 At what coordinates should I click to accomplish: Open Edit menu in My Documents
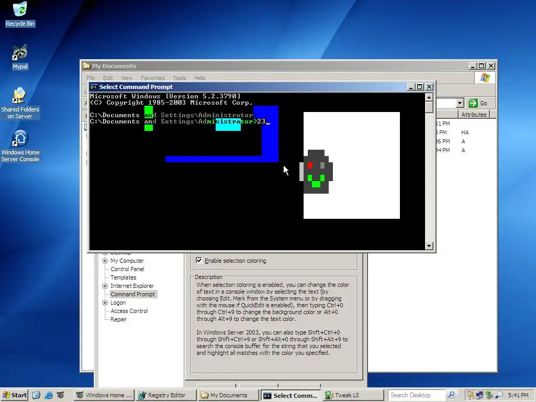click(108, 78)
